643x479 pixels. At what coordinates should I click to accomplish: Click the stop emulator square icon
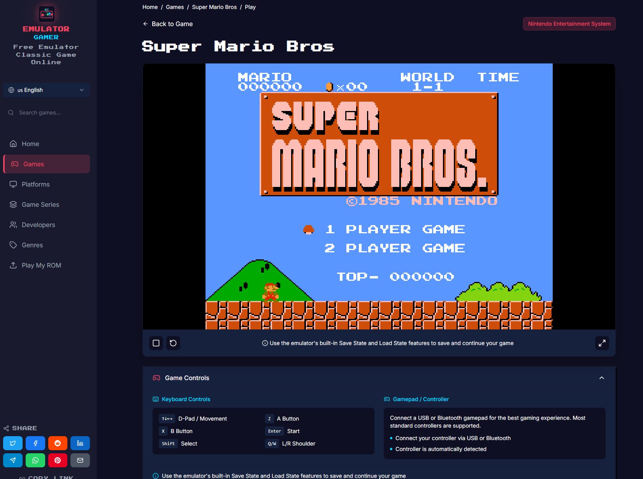(x=156, y=343)
